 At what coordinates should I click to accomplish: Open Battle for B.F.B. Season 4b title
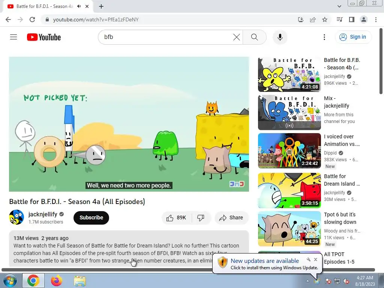tap(342, 64)
